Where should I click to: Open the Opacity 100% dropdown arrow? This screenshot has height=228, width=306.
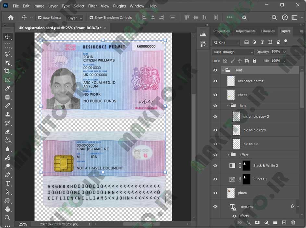[285, 52]
